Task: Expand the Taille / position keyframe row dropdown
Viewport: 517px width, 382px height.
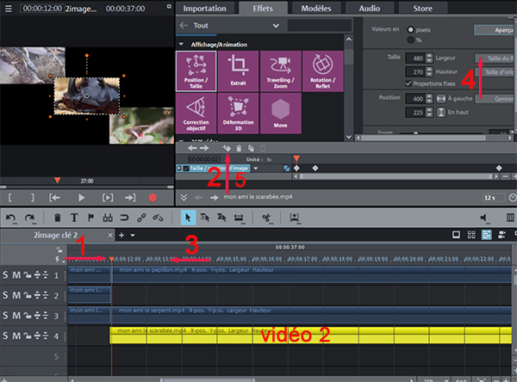Action: coord(256,168)
